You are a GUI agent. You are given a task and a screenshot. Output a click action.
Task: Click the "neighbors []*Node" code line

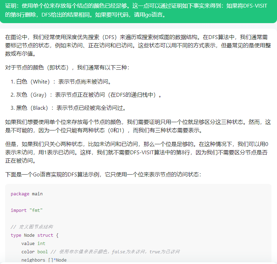[x=44, y=260]
